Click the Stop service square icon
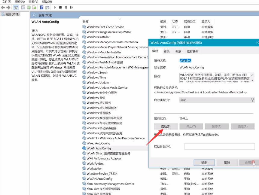259x195 pixels. pyautogui.click(x=60, y=8)
